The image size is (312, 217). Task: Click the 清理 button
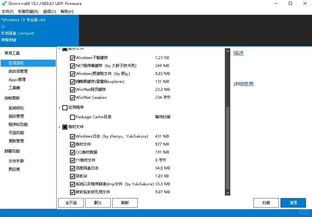click(x=293, y=203)
